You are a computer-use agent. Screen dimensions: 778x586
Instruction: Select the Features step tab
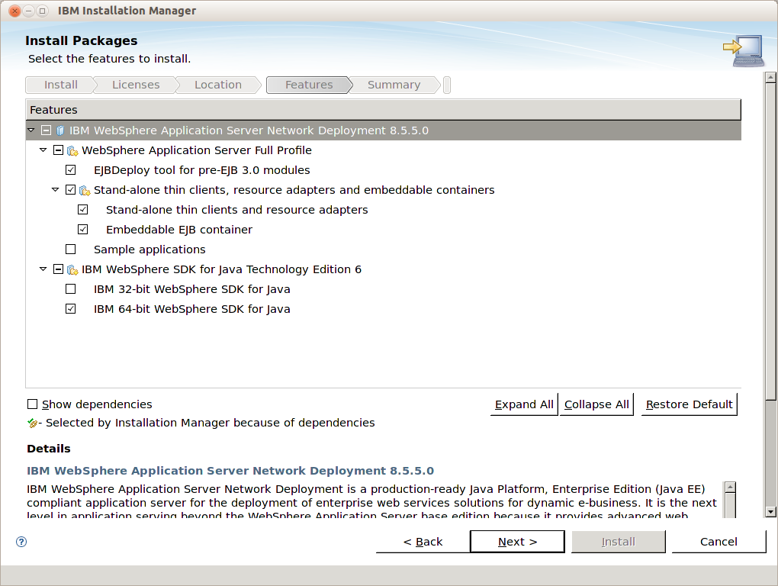pyautogui.click(x=309, y=85)
